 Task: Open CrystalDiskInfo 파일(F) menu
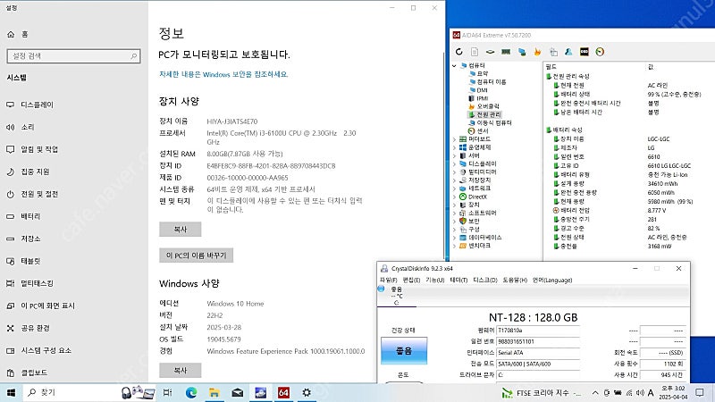(x=389, y=280)
